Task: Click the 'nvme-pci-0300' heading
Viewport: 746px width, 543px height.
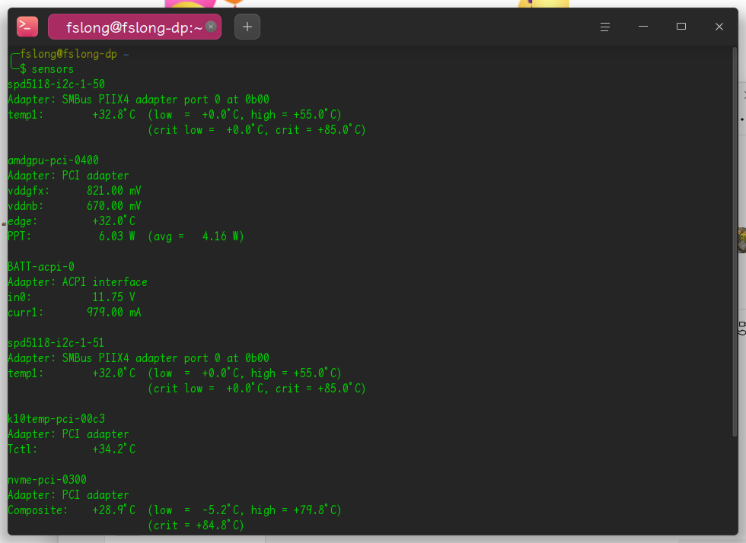Action: tap(47, 480)
